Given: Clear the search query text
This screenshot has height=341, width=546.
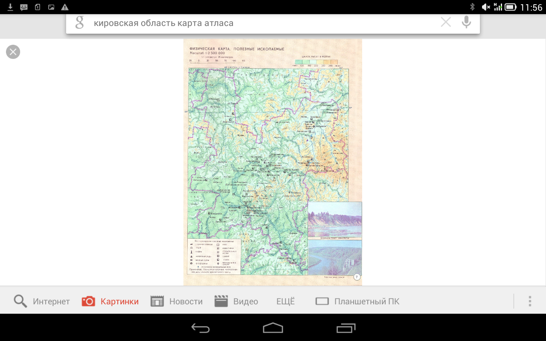Looking at the screenshot, I should point(446,23).
